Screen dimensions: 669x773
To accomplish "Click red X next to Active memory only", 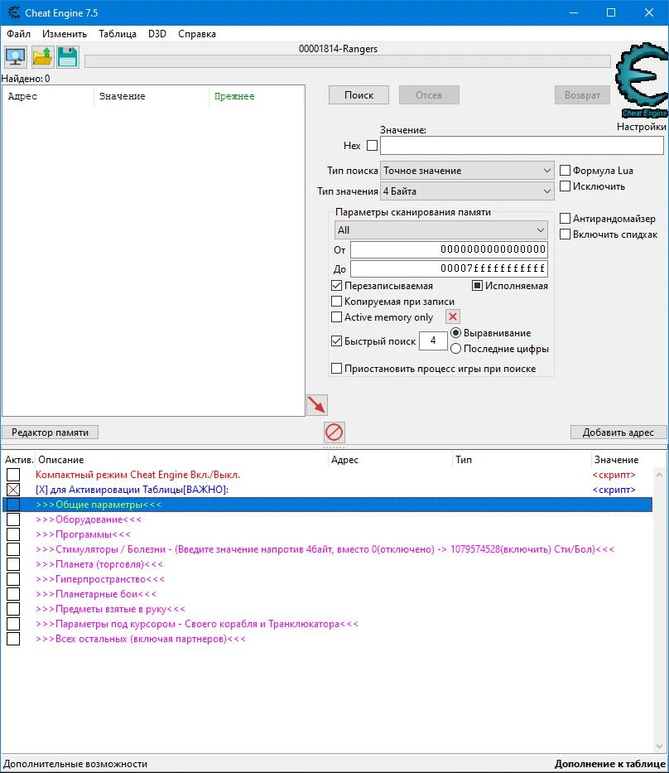I will click(x=453, y=316).
